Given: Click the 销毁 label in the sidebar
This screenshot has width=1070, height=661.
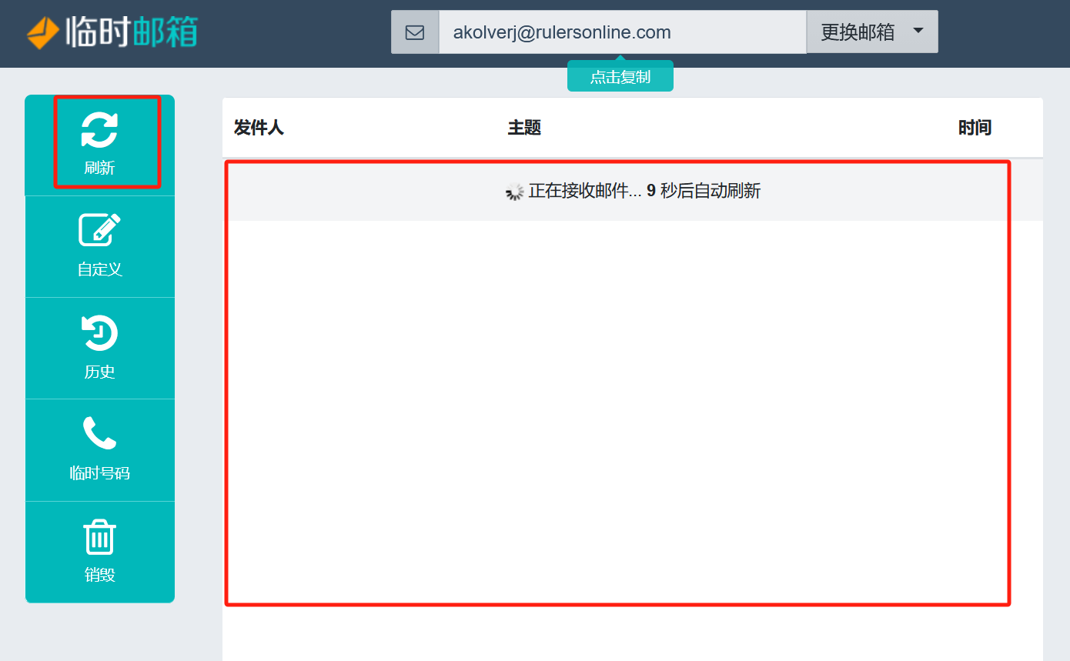Looking at the screenshot, I should [x=100, y=574].
